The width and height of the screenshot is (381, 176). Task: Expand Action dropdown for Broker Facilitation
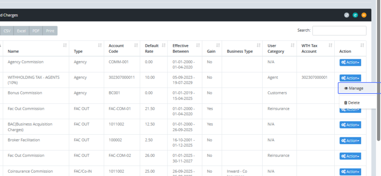coord(350,141)
